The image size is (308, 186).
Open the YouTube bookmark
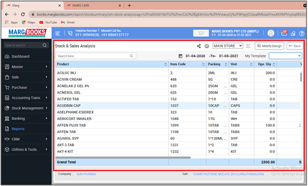tap(48, 22)
